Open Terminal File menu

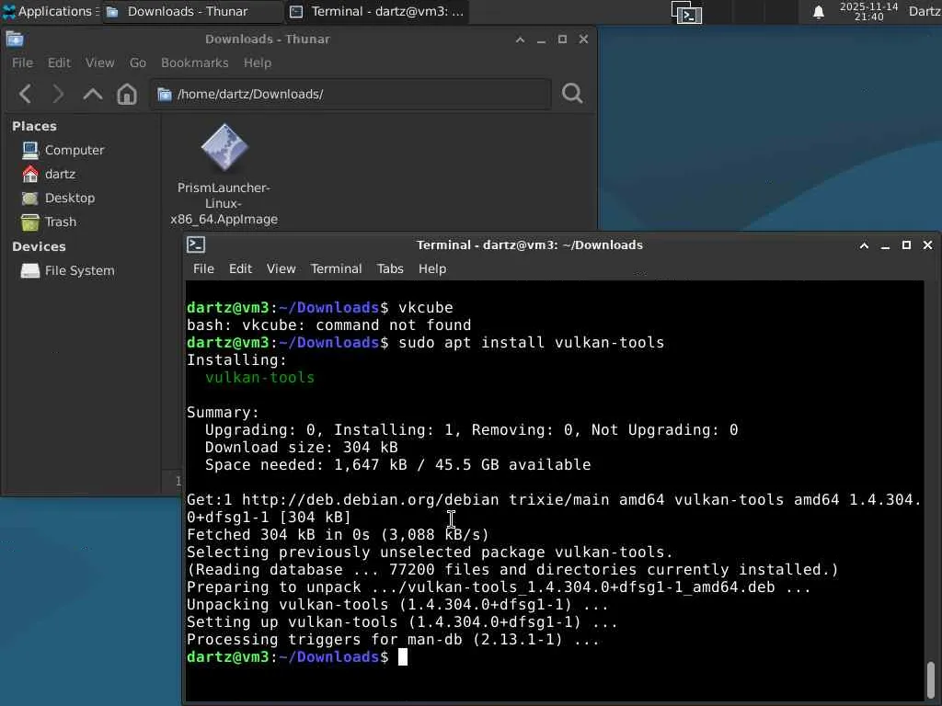tap(203, 269)
